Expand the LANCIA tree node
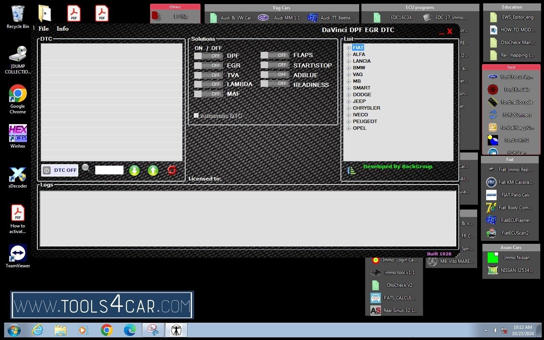The image size is (544, 340). click(x=348, y=61)
